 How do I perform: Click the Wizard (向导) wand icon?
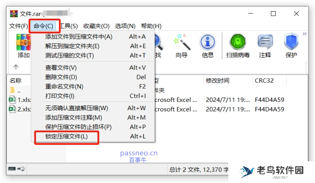(x=182, y=42)
